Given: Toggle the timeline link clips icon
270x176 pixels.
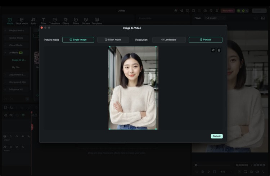Looking at the screenshot, I should 12,115.
